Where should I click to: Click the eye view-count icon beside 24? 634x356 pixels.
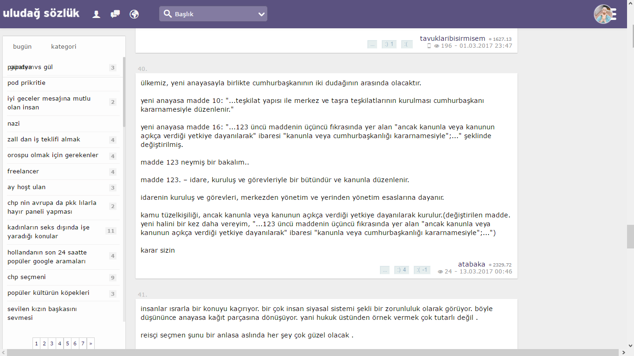tap(440, 272)
